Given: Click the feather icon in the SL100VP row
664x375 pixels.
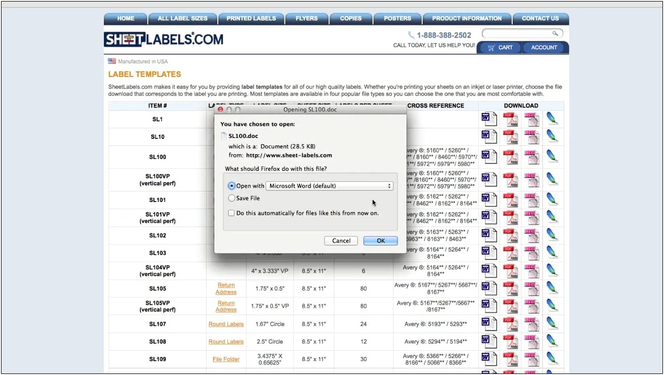Looking at the screenshot, I should pyautogui.click(x=552, y=180).
